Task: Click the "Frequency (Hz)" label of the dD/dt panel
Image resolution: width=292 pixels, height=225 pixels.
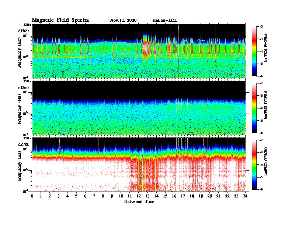Action: click(x=20, y=109)
